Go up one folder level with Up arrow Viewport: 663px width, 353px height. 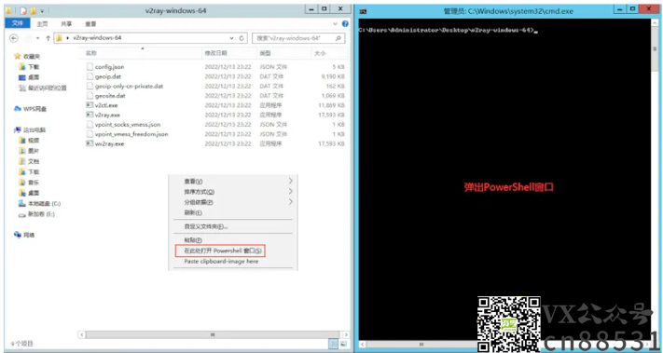48,38
